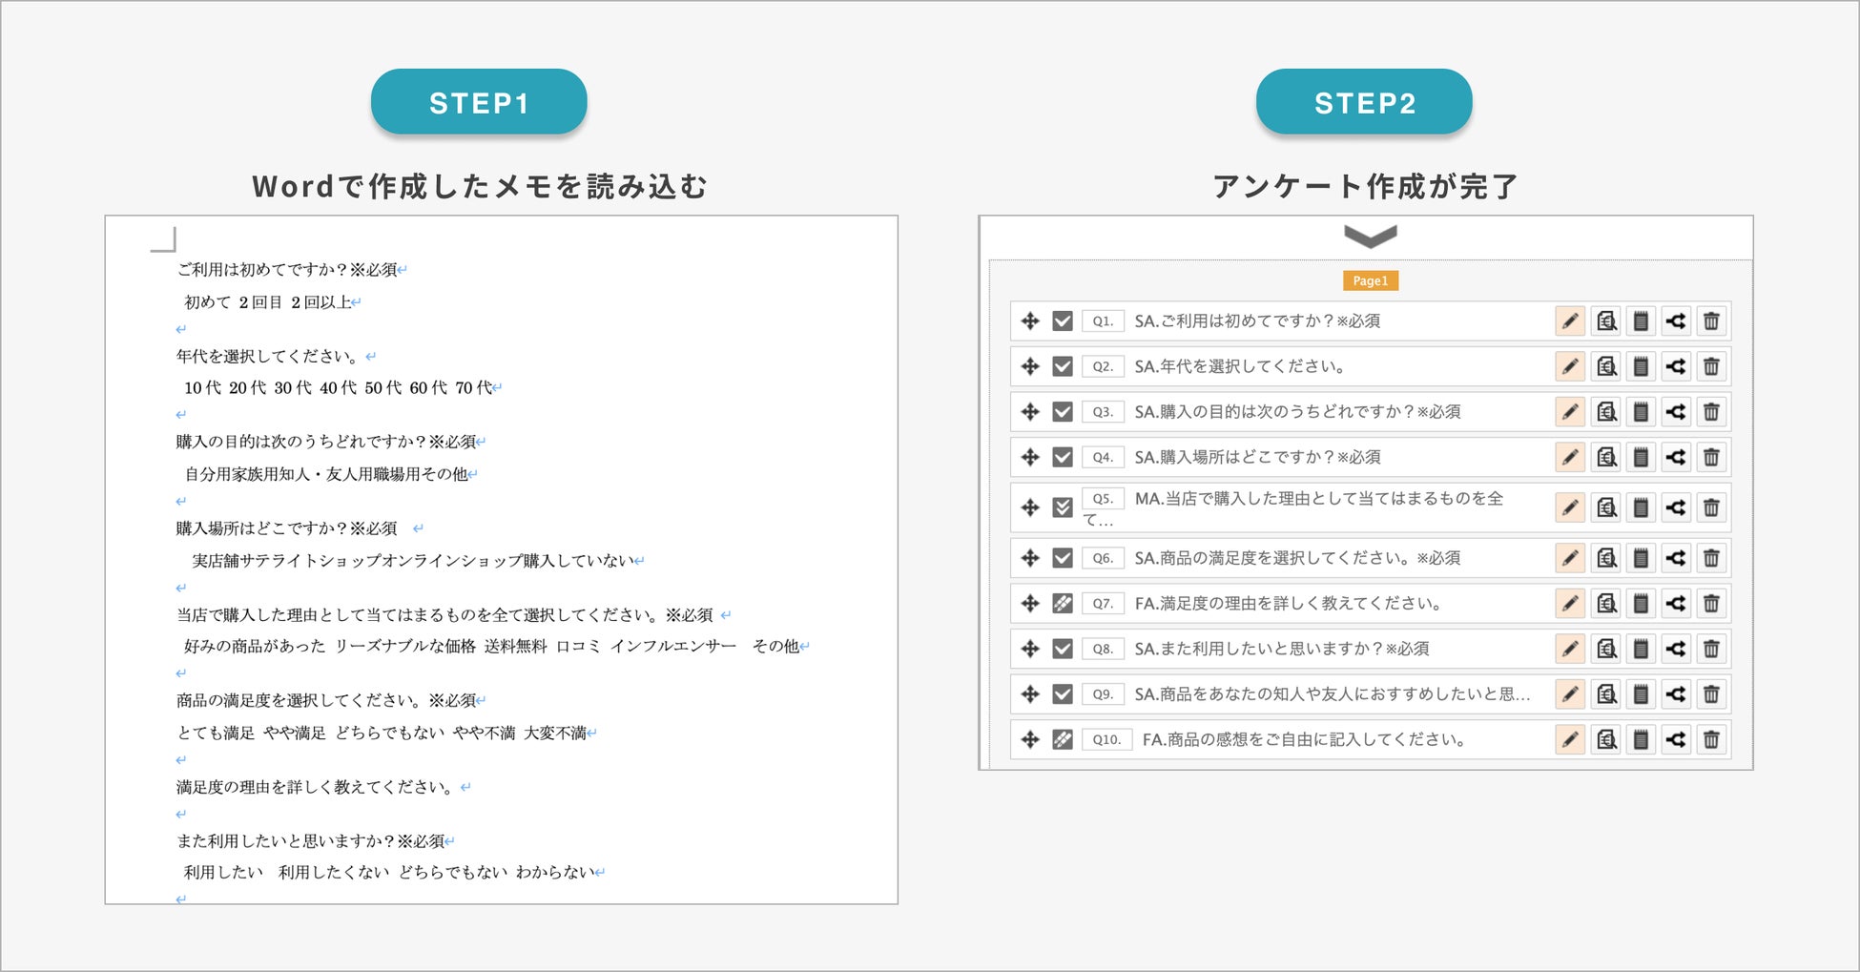
Task: Open the question 'FA.満足度の理由を詳しく教えてください。'
Action: [1289, 604]
